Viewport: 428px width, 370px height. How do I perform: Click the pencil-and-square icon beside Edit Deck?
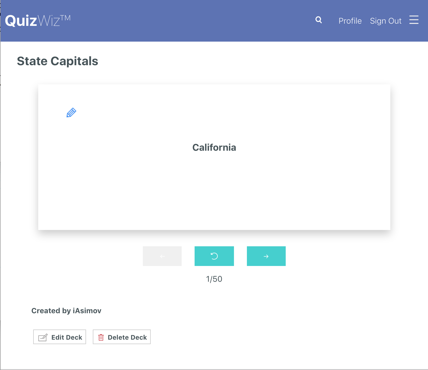43,337
